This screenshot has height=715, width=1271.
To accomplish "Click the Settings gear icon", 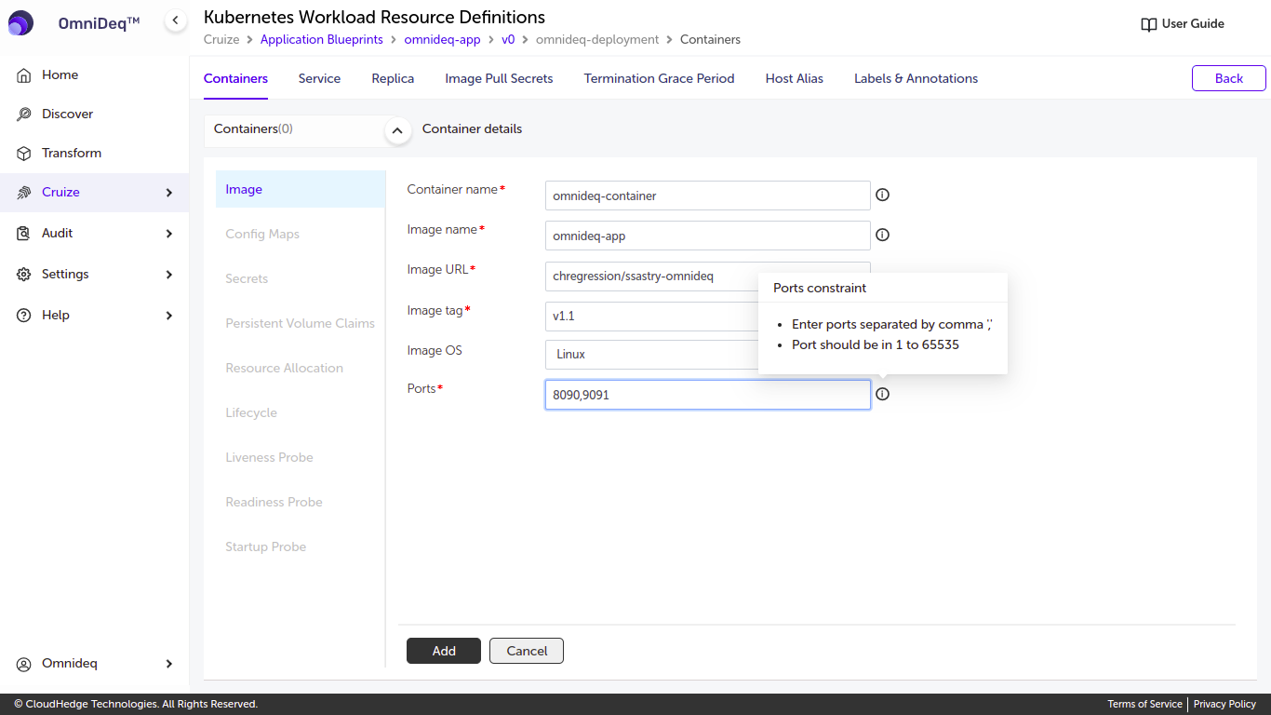I will coord(24,275).
